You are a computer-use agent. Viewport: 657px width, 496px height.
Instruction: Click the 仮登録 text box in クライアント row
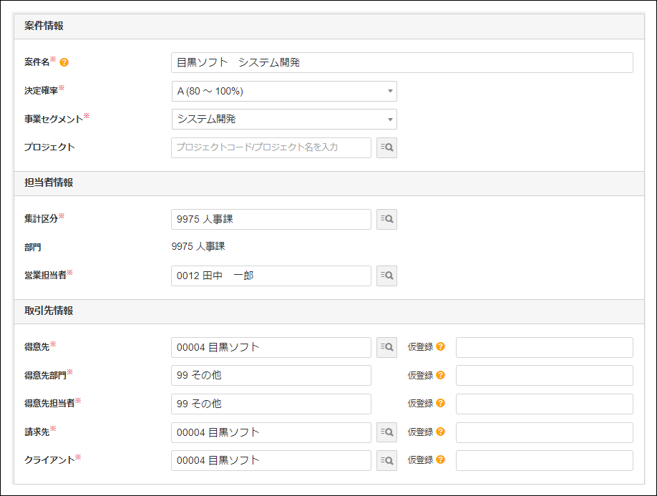point(544,460)
